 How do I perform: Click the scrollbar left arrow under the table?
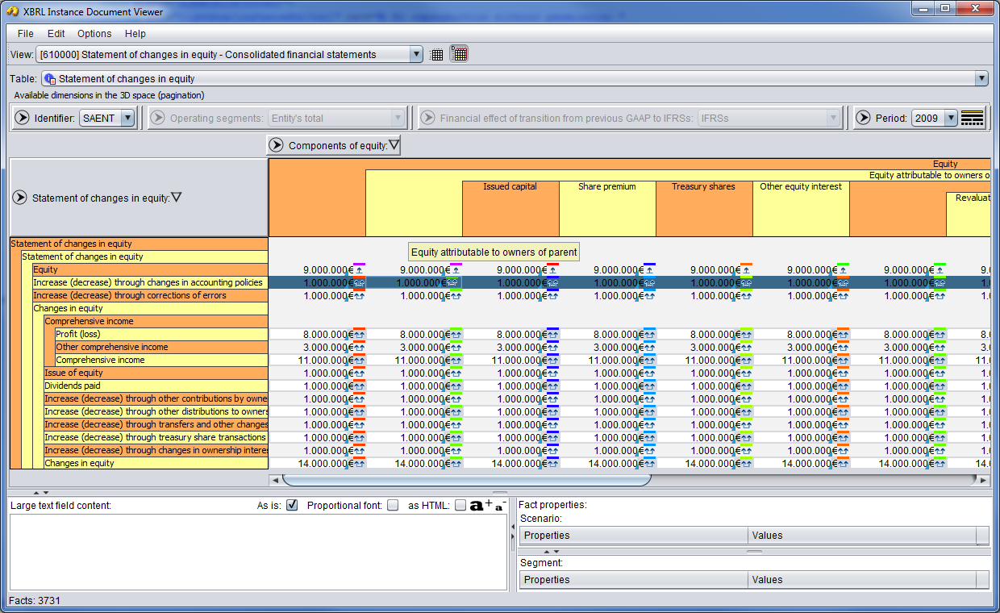[x=275, y=481]
